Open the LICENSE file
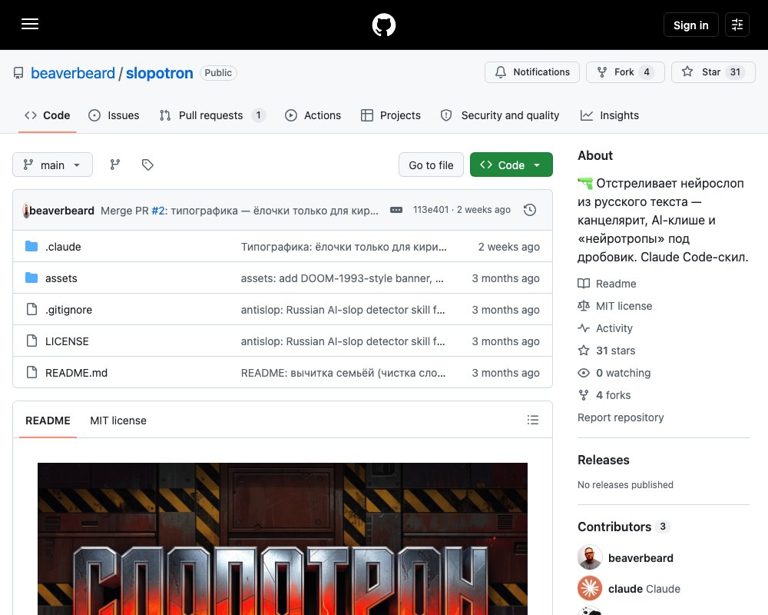This screenshot has height=615, width=768. (67, 341)
